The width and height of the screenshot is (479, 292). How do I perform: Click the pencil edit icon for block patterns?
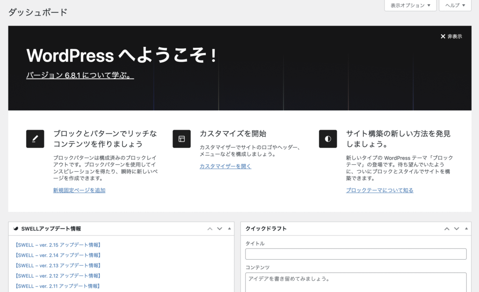(35, 139)
